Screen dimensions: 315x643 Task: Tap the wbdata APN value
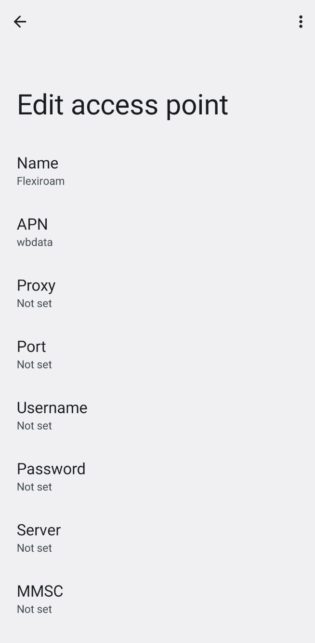point(35,242)
